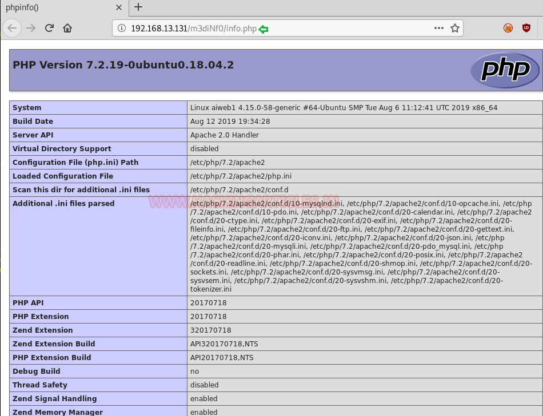543x416 pixels.
Task: Select Loaded Configuration File label
Action: pos(63,176)
